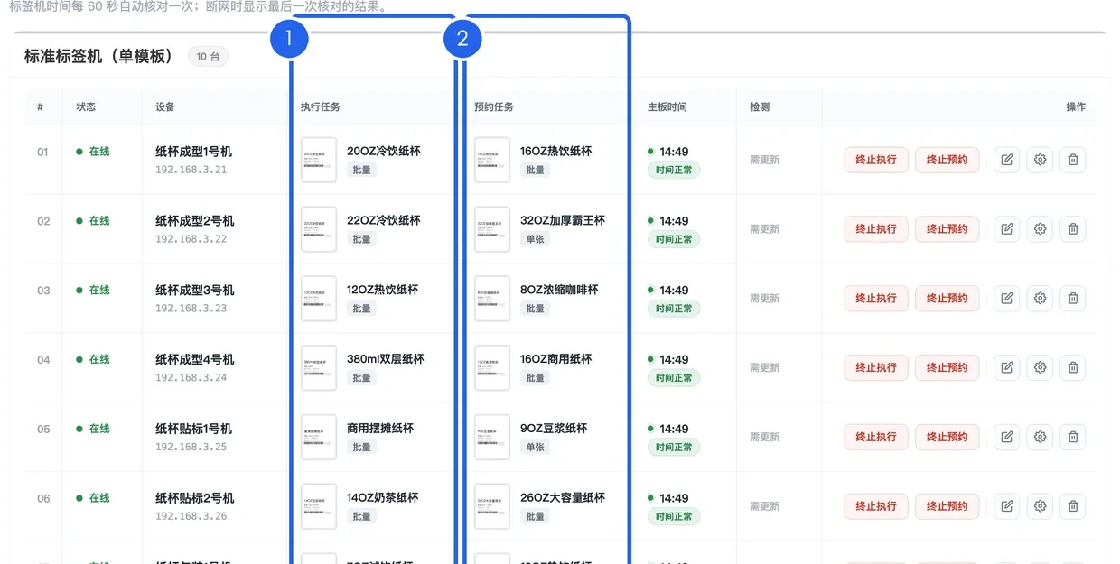Click 需更新 in the 纸杯成型3号机 row
Viewport: 1120px width, 564px height.
click(x=764, y=298)
